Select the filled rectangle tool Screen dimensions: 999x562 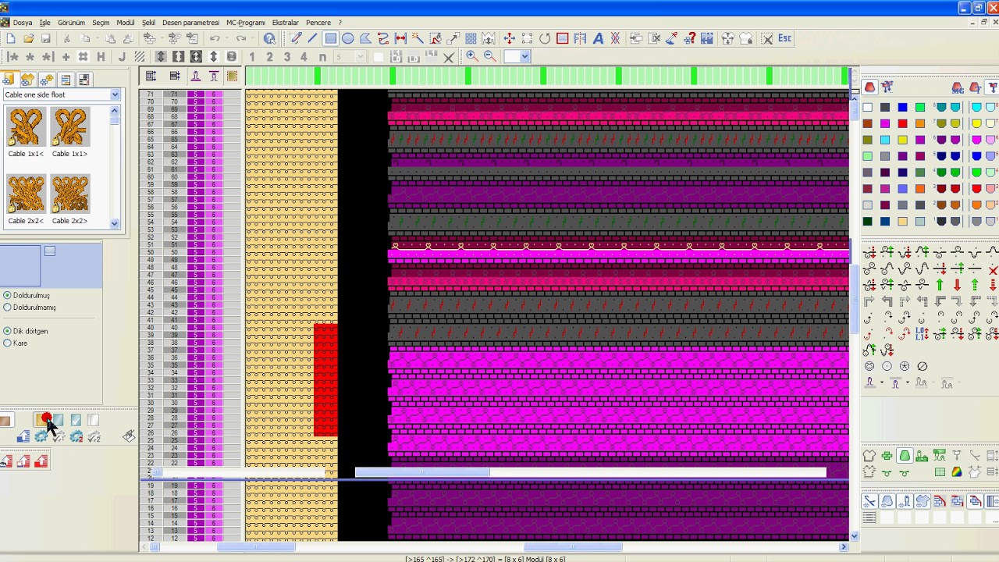[x=331, y=38]
